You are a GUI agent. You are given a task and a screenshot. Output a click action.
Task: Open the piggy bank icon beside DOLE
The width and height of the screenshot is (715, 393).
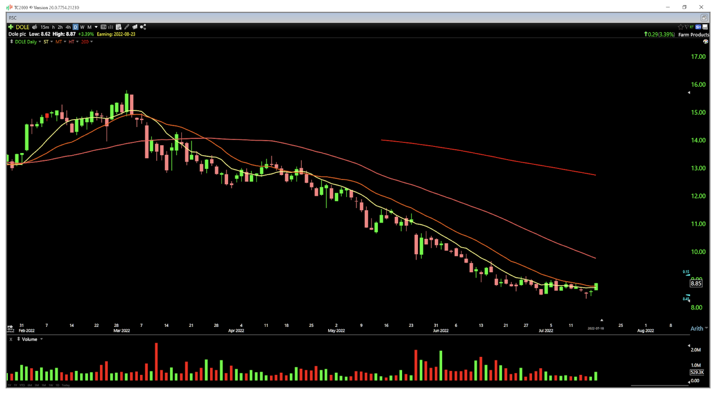pos(35,27)
